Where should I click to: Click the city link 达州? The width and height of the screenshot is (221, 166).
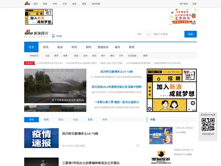pyautogui.click(x=85, y=56)
